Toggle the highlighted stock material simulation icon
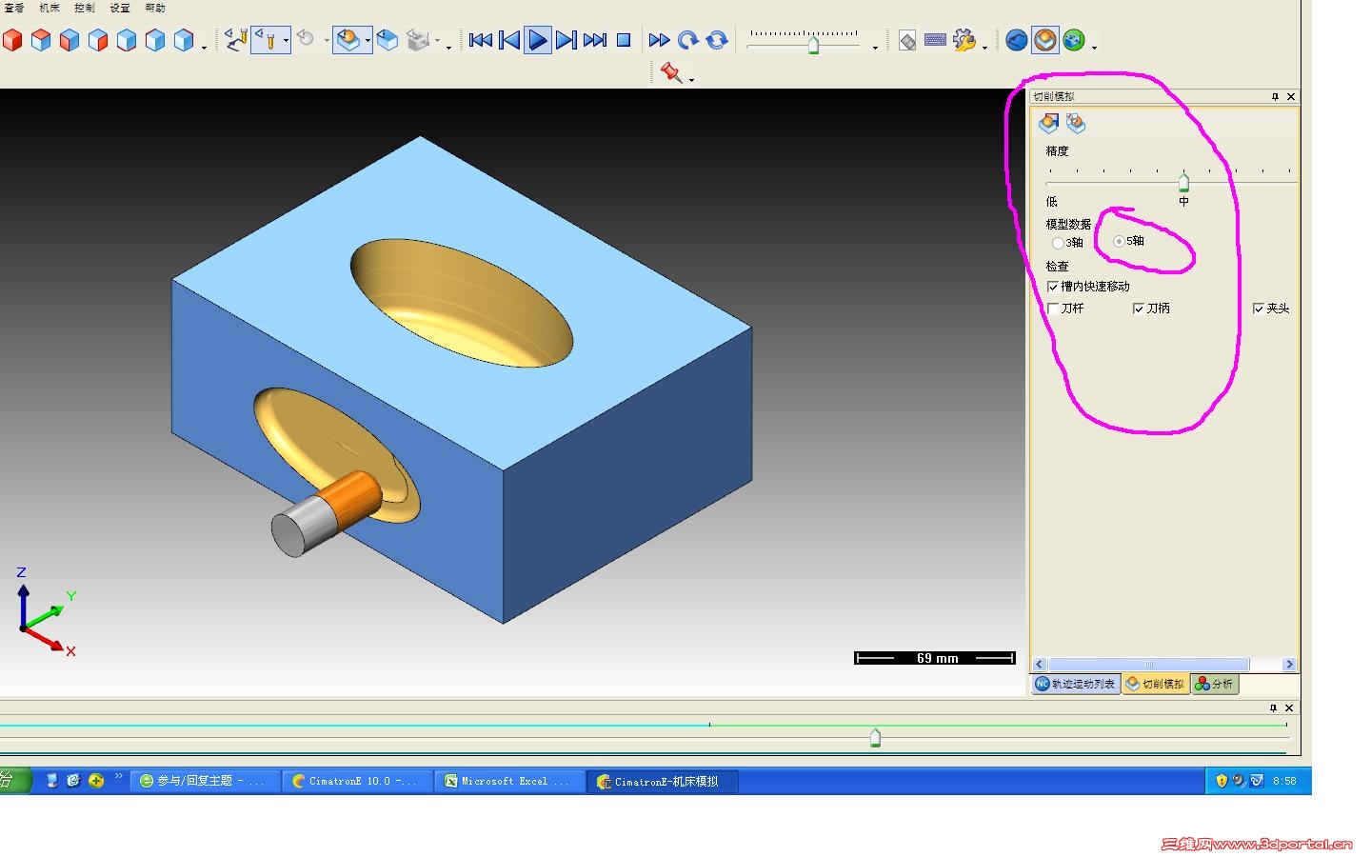 pyautogui.click(x=348, y=40)
